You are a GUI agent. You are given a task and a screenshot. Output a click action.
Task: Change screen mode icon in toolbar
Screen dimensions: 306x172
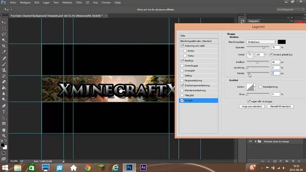coord(4,159)
